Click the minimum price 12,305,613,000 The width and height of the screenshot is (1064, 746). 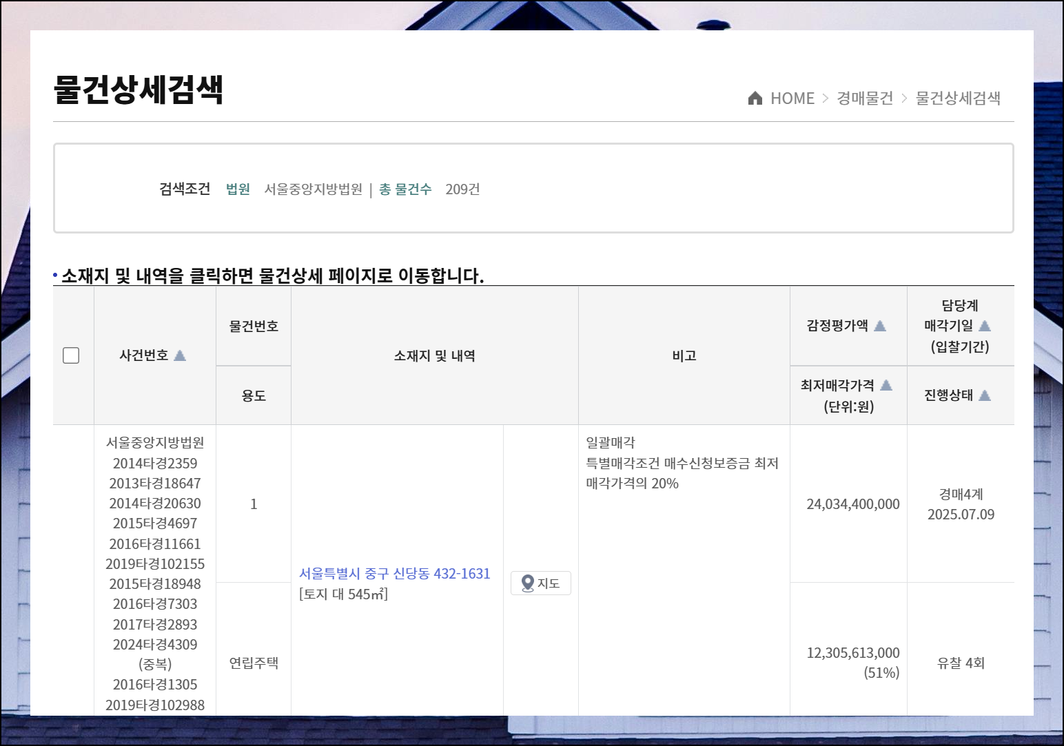[853, 653]
